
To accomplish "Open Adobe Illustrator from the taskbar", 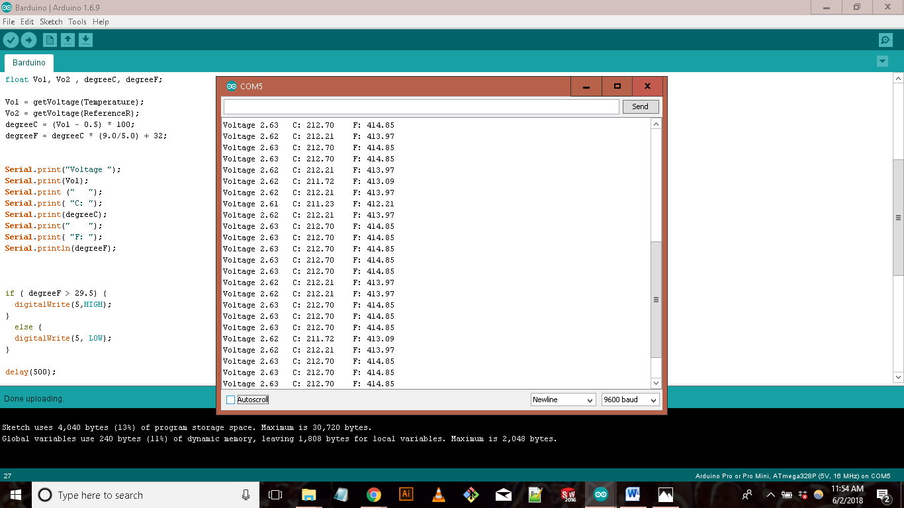I will (406, 494).
